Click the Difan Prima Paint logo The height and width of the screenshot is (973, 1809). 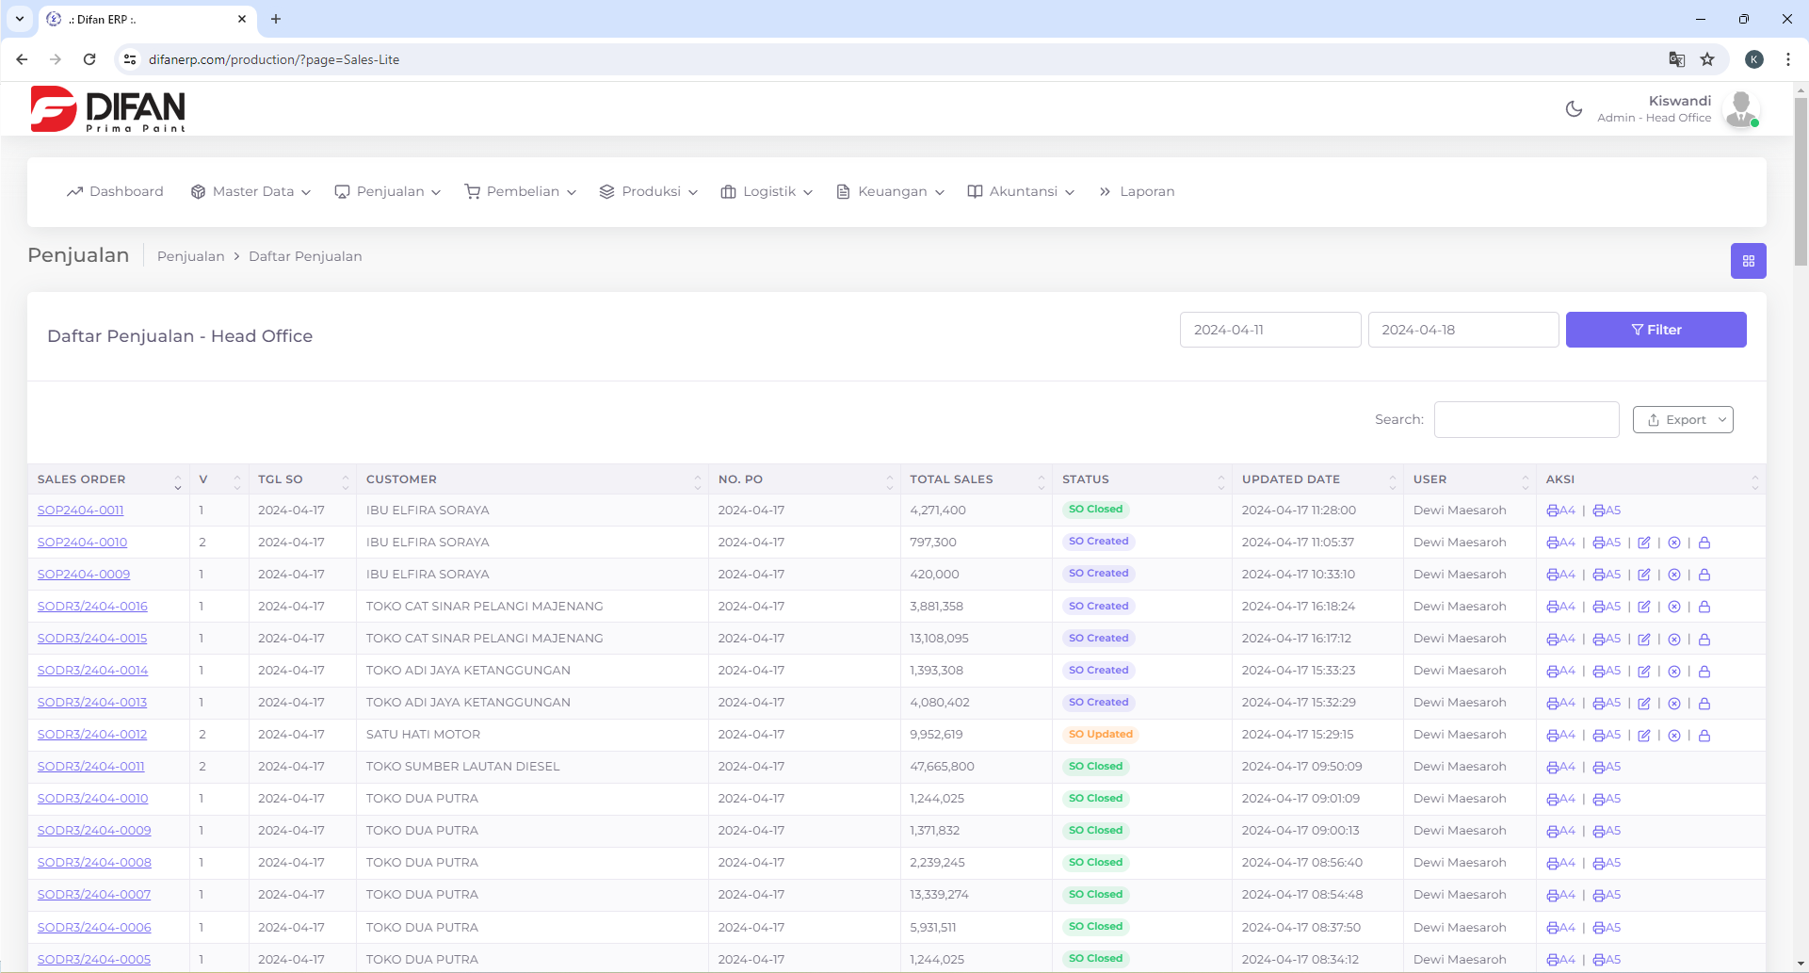click(x=107, y=109)
